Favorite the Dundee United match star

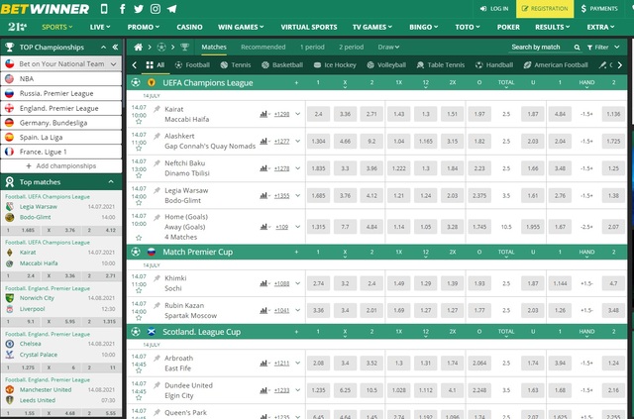tap(139, 397)
